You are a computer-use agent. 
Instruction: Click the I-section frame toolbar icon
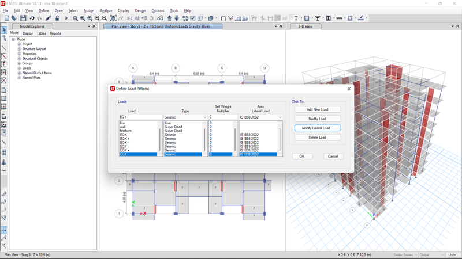pyautogui.click(x=296, y=18)
